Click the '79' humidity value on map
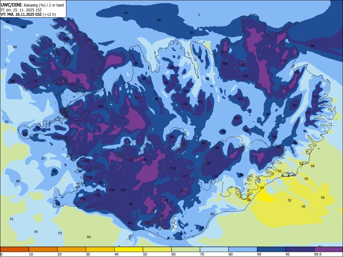This screenshot has width=343, height=257. point(60,233)
